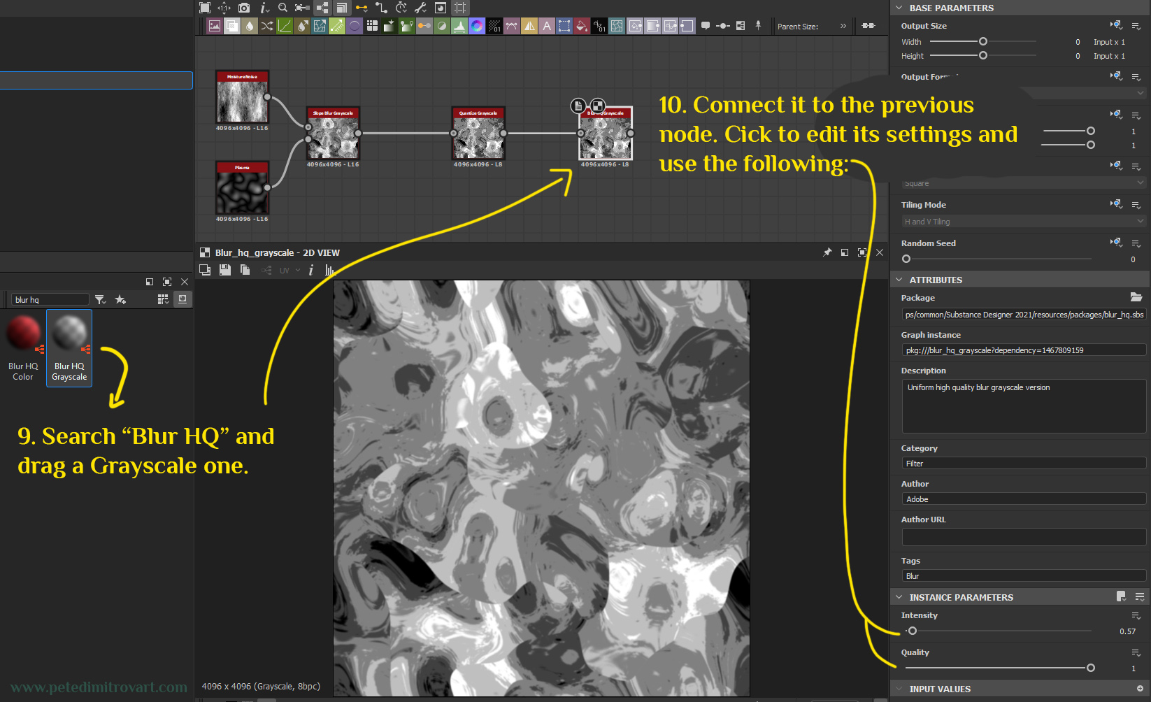Open Instance Parameters menu icon
This screenshot has height=702, width=1151.
click(x=1140, y=596)
